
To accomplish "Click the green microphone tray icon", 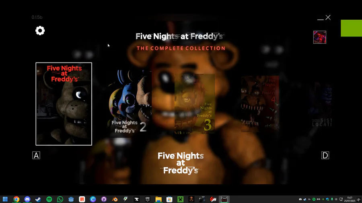I will tap(332, 199).
